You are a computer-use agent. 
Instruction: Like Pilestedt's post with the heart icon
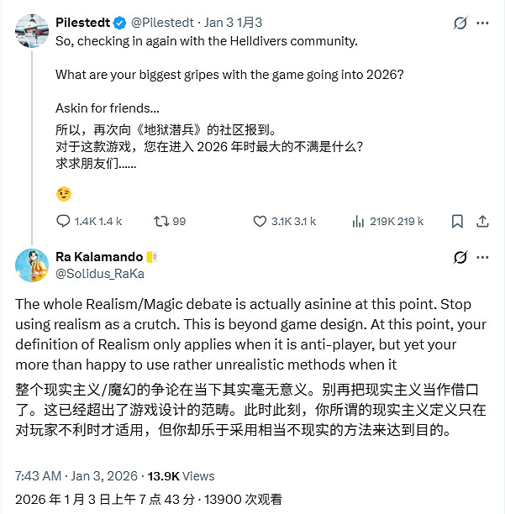pos(260,222)
